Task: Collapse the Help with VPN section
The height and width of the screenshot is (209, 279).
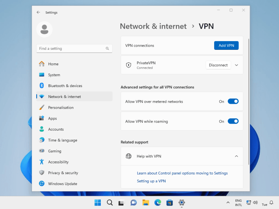Action: click(x=236, y=156)
